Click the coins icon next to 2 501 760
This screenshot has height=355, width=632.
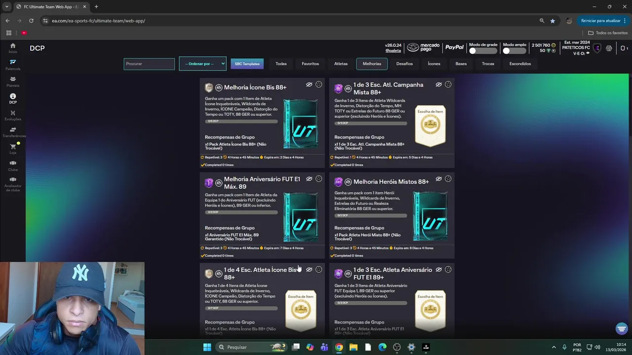pyautogui.click(x=553, y=45)
